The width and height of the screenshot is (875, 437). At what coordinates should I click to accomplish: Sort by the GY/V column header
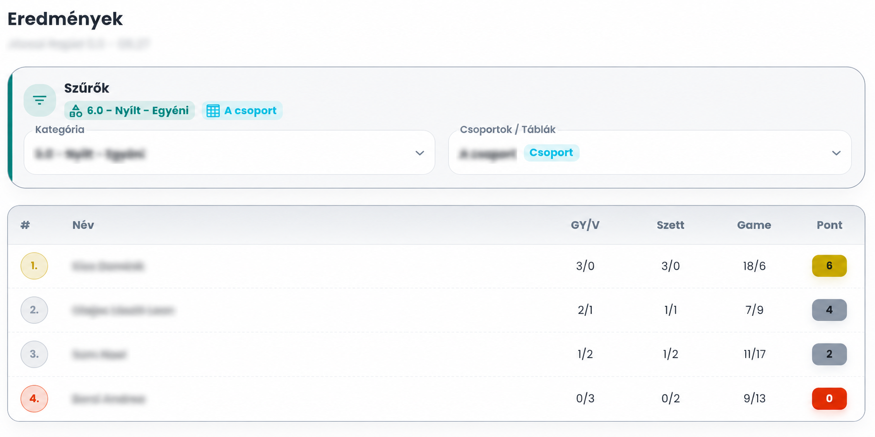(x=585, y=225)
